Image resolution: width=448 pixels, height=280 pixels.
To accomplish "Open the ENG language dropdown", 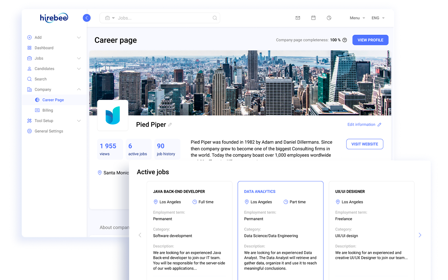I will pos(378,17).
